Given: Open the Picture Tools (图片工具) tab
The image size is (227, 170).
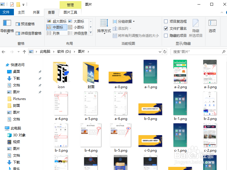Looking at the screenshot, I should [70, 12].
